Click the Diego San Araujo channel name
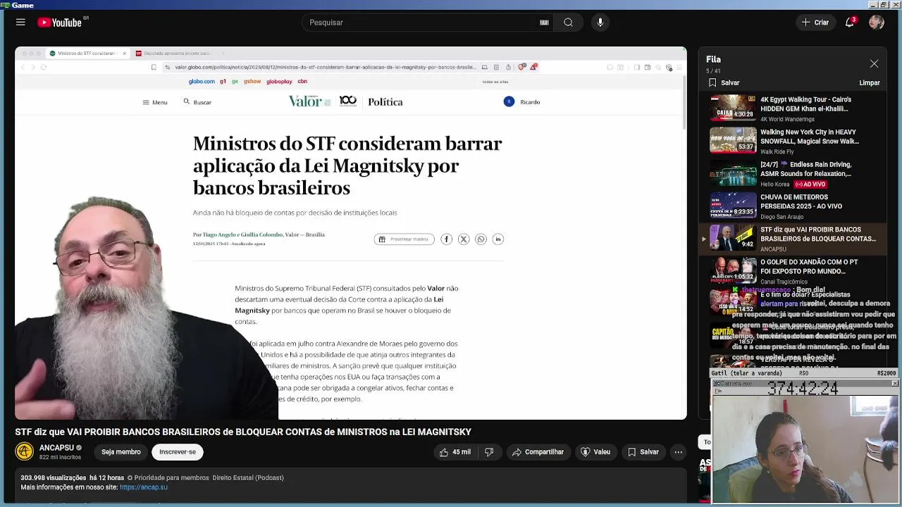The height and width of the screenshot is (507, 902). click(x=783, y=217)
